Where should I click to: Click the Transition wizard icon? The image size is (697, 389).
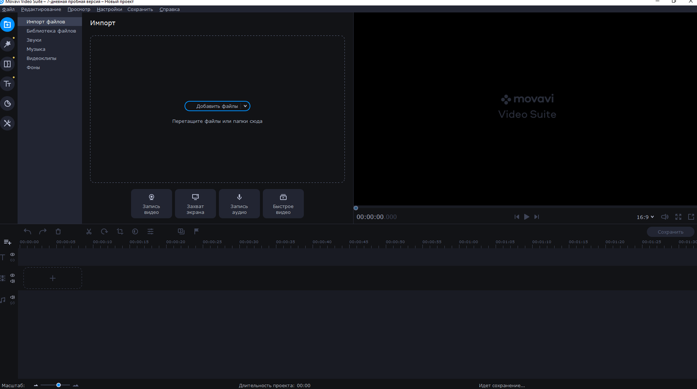pyautogui.click(x=181, y=231)
